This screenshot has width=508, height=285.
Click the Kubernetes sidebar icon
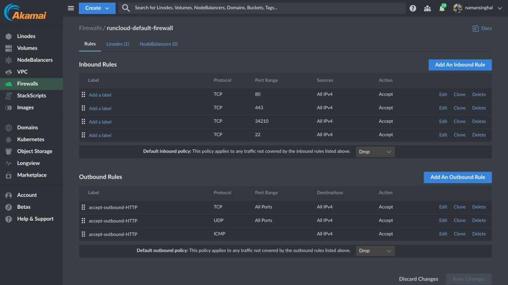(x=9, y=140)
